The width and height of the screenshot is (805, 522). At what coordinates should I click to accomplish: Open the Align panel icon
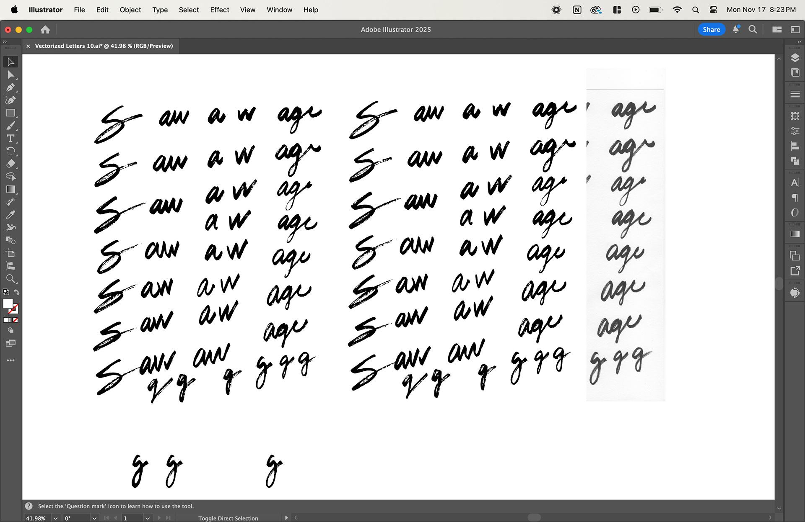pos(795,146)
